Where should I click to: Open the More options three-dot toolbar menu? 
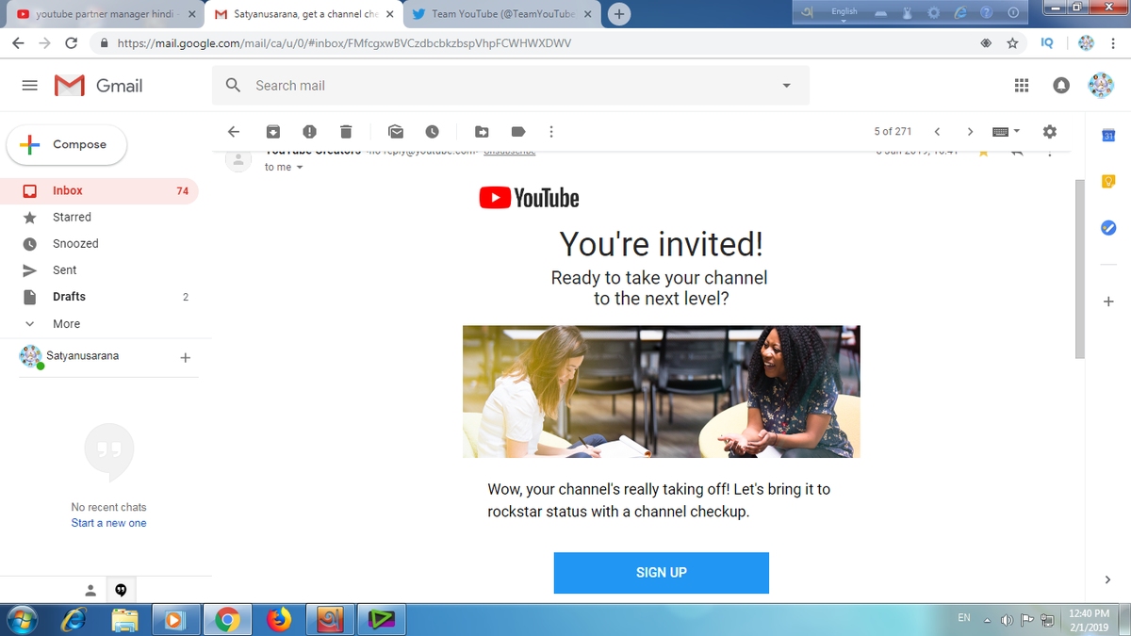click(551, 131)
